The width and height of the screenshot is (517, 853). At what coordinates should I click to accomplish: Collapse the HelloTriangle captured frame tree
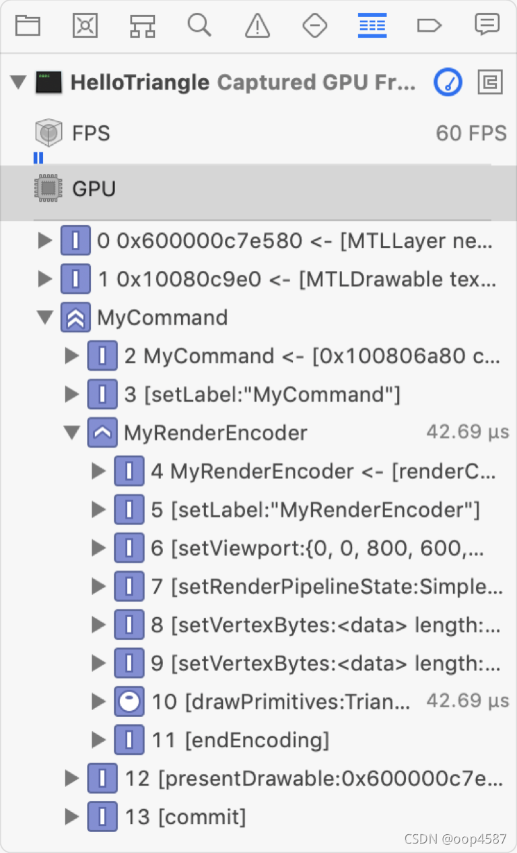pos(19,83)
